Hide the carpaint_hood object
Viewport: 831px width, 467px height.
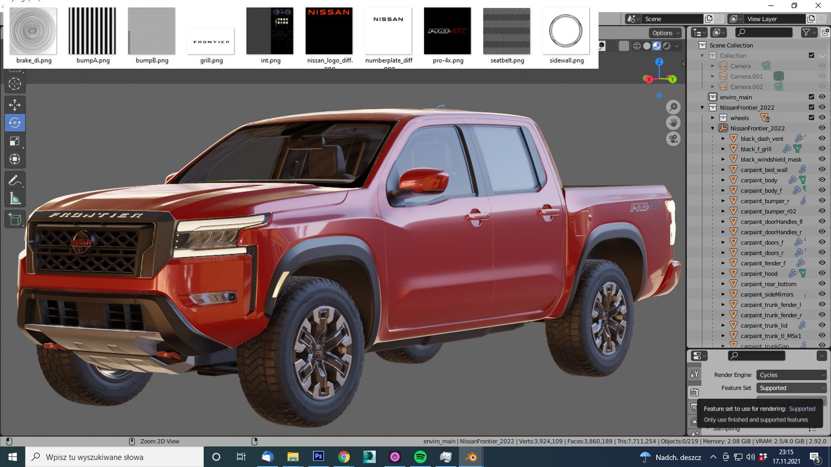coord(822,273)
